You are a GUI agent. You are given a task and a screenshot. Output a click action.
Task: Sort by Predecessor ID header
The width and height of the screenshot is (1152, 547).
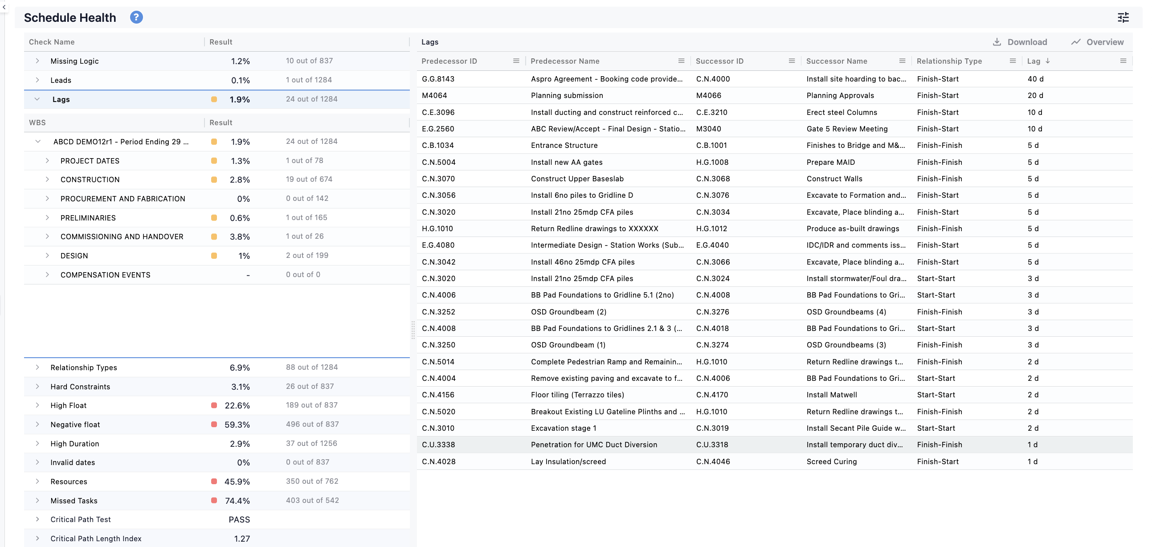coord(449,61)
